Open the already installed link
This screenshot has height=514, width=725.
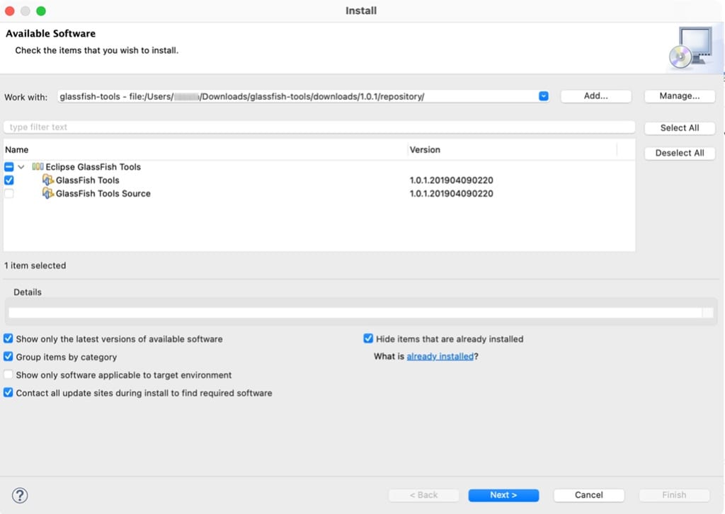click(440, 357)
